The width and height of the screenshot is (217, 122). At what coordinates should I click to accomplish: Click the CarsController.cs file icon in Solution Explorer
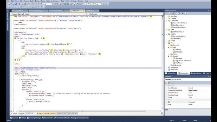(x=172, y=25)
